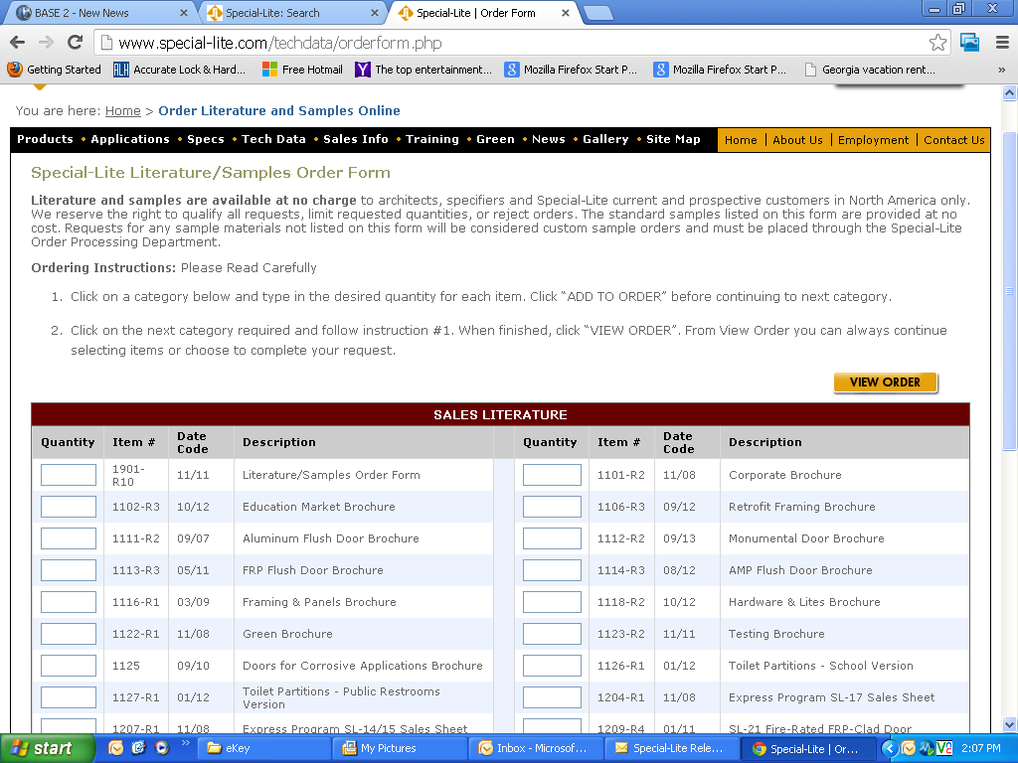1018x763 pixels.
Task: Open the Chrome menu (three lines icon)
Action: 1002,43
